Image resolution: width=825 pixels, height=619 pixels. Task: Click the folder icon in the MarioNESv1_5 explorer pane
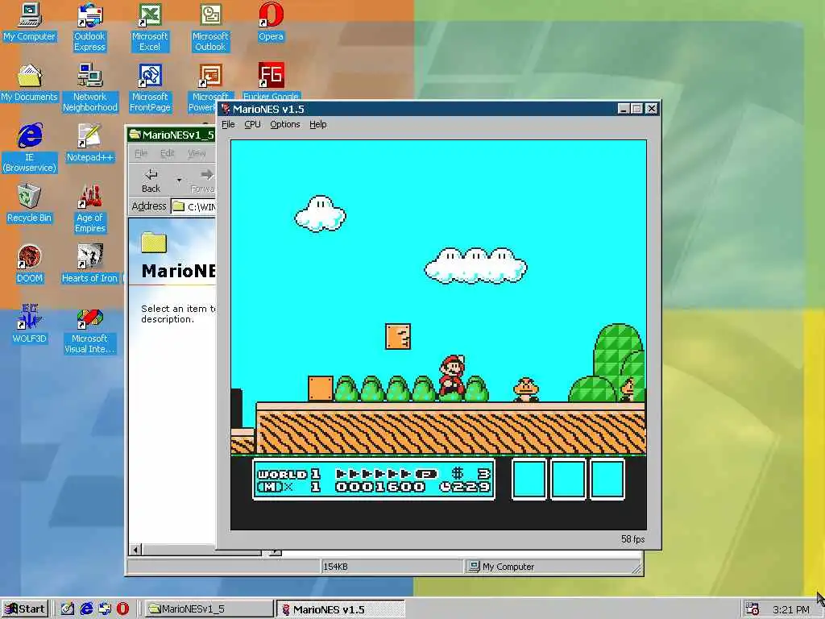154,243
